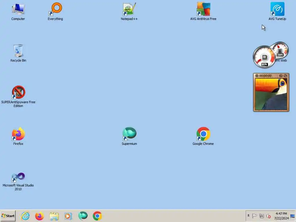The width and height of the screenshot is (296, 222).
Task: Select the AVG AntiVirus Free shortcut
Action: [203, 11]
